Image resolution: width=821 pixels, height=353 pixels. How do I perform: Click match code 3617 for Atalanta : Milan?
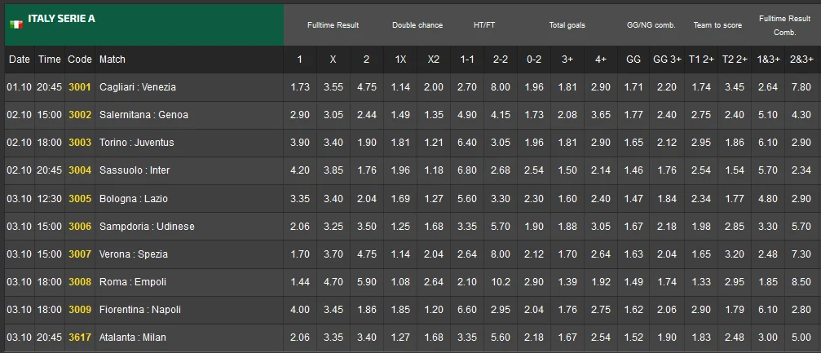pyautogui.click(x=80, y=338)
